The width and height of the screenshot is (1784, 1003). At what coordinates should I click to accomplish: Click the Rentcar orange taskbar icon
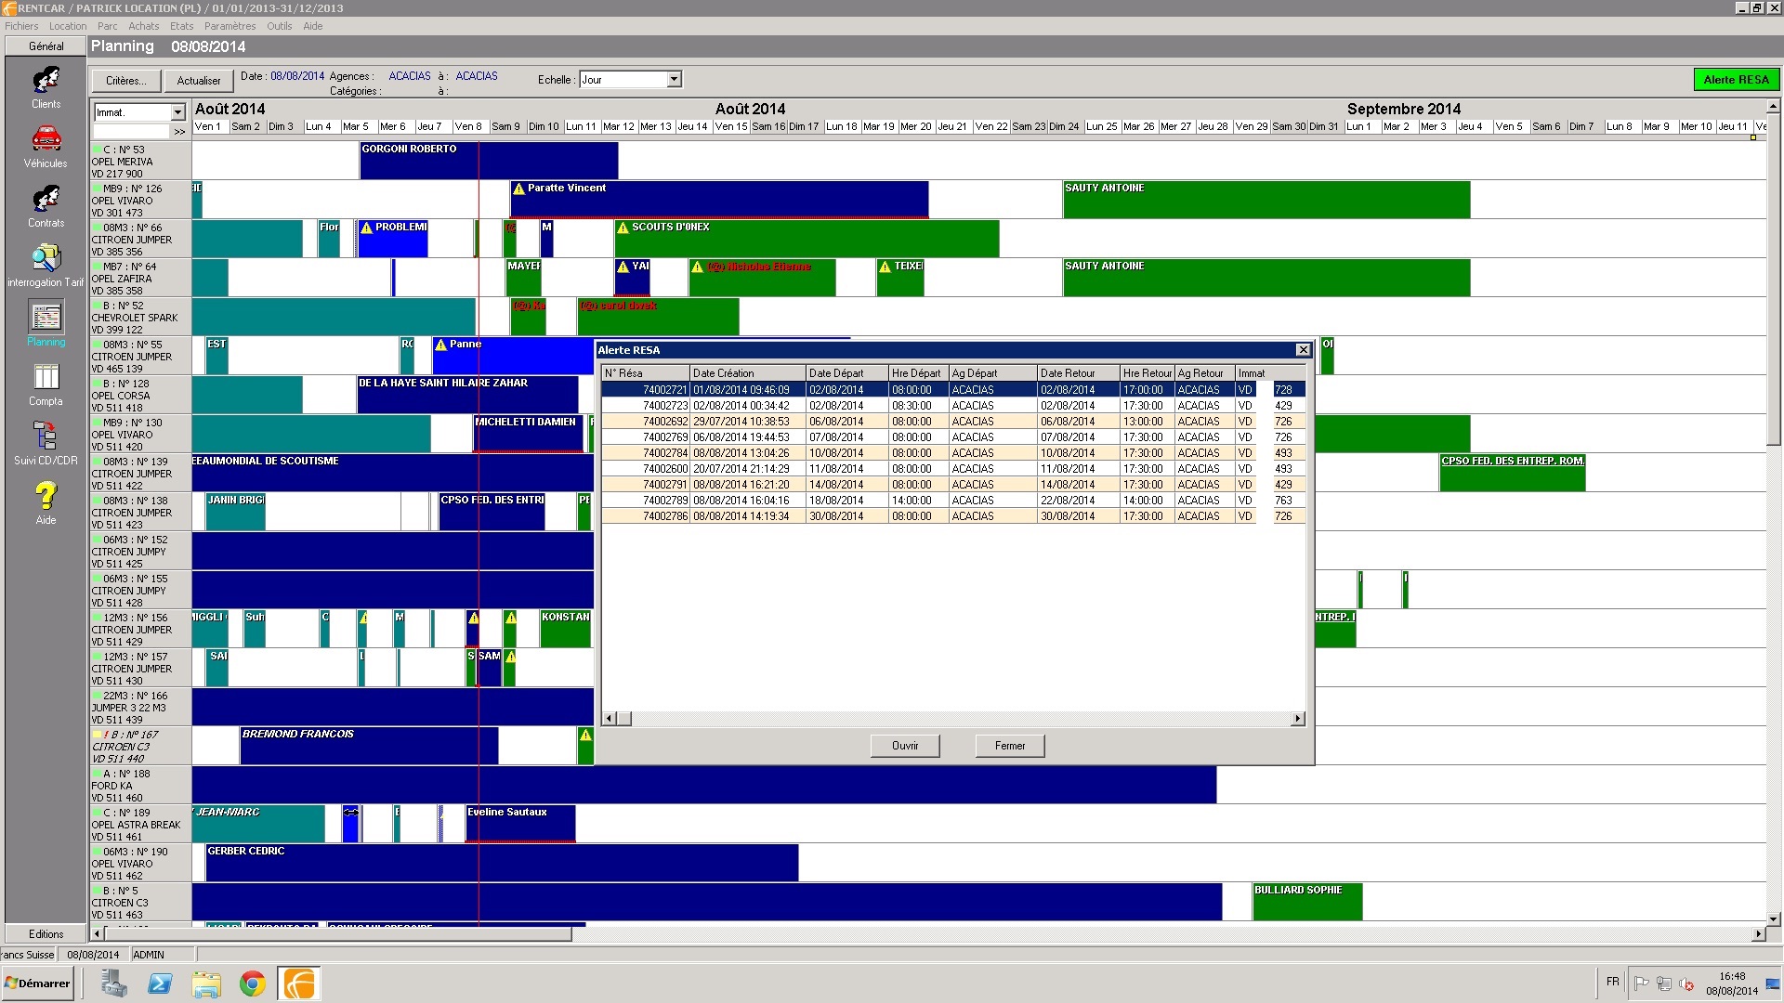click(x=298, y=983)
